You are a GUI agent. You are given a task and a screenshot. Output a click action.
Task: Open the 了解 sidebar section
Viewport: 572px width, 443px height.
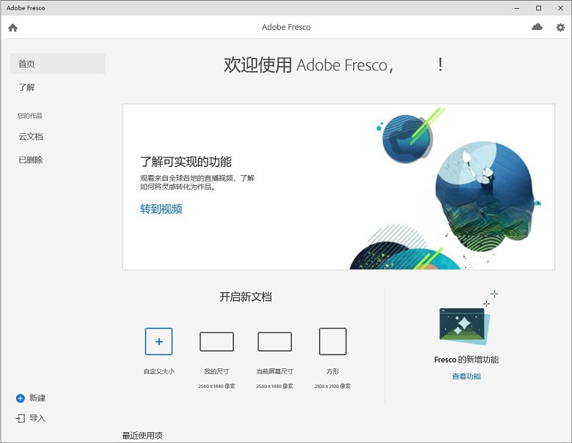(x=27, y=87)
